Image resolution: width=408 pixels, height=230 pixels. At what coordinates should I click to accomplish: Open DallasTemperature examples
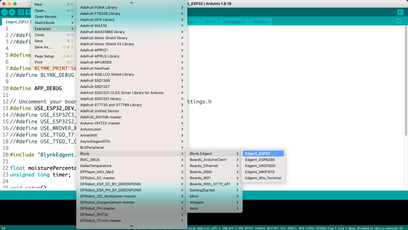[x=132, y=166]
